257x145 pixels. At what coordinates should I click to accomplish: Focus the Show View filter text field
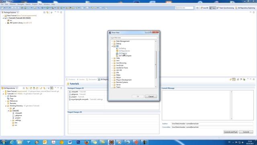(x=134, y=37)
